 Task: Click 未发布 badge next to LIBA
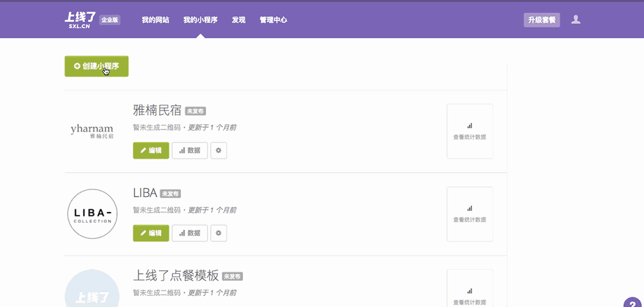coord(171,193)
